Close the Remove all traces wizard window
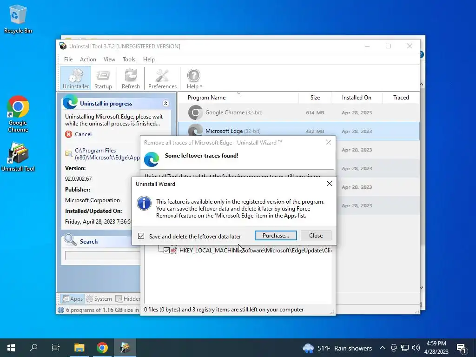 pos(329,142)
